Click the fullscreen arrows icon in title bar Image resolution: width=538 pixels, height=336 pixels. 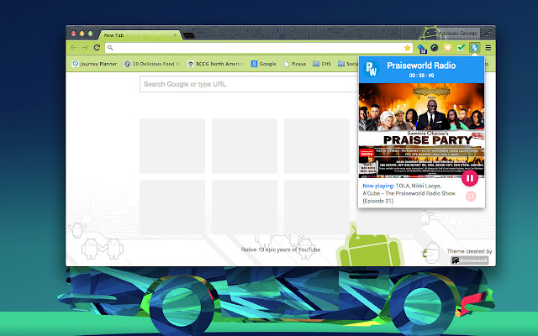pyautogui.click(x=488, y=34)
